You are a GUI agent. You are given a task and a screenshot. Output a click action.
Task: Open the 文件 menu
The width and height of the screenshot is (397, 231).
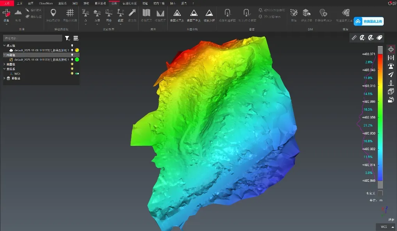point(7,3)
